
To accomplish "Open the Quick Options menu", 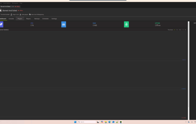I will pos(7,3).
